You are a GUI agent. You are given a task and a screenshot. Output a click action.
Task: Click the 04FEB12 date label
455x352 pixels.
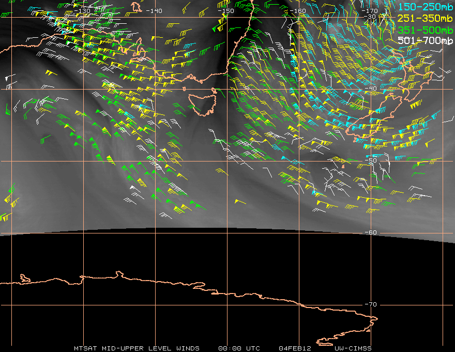coord(295,348)
